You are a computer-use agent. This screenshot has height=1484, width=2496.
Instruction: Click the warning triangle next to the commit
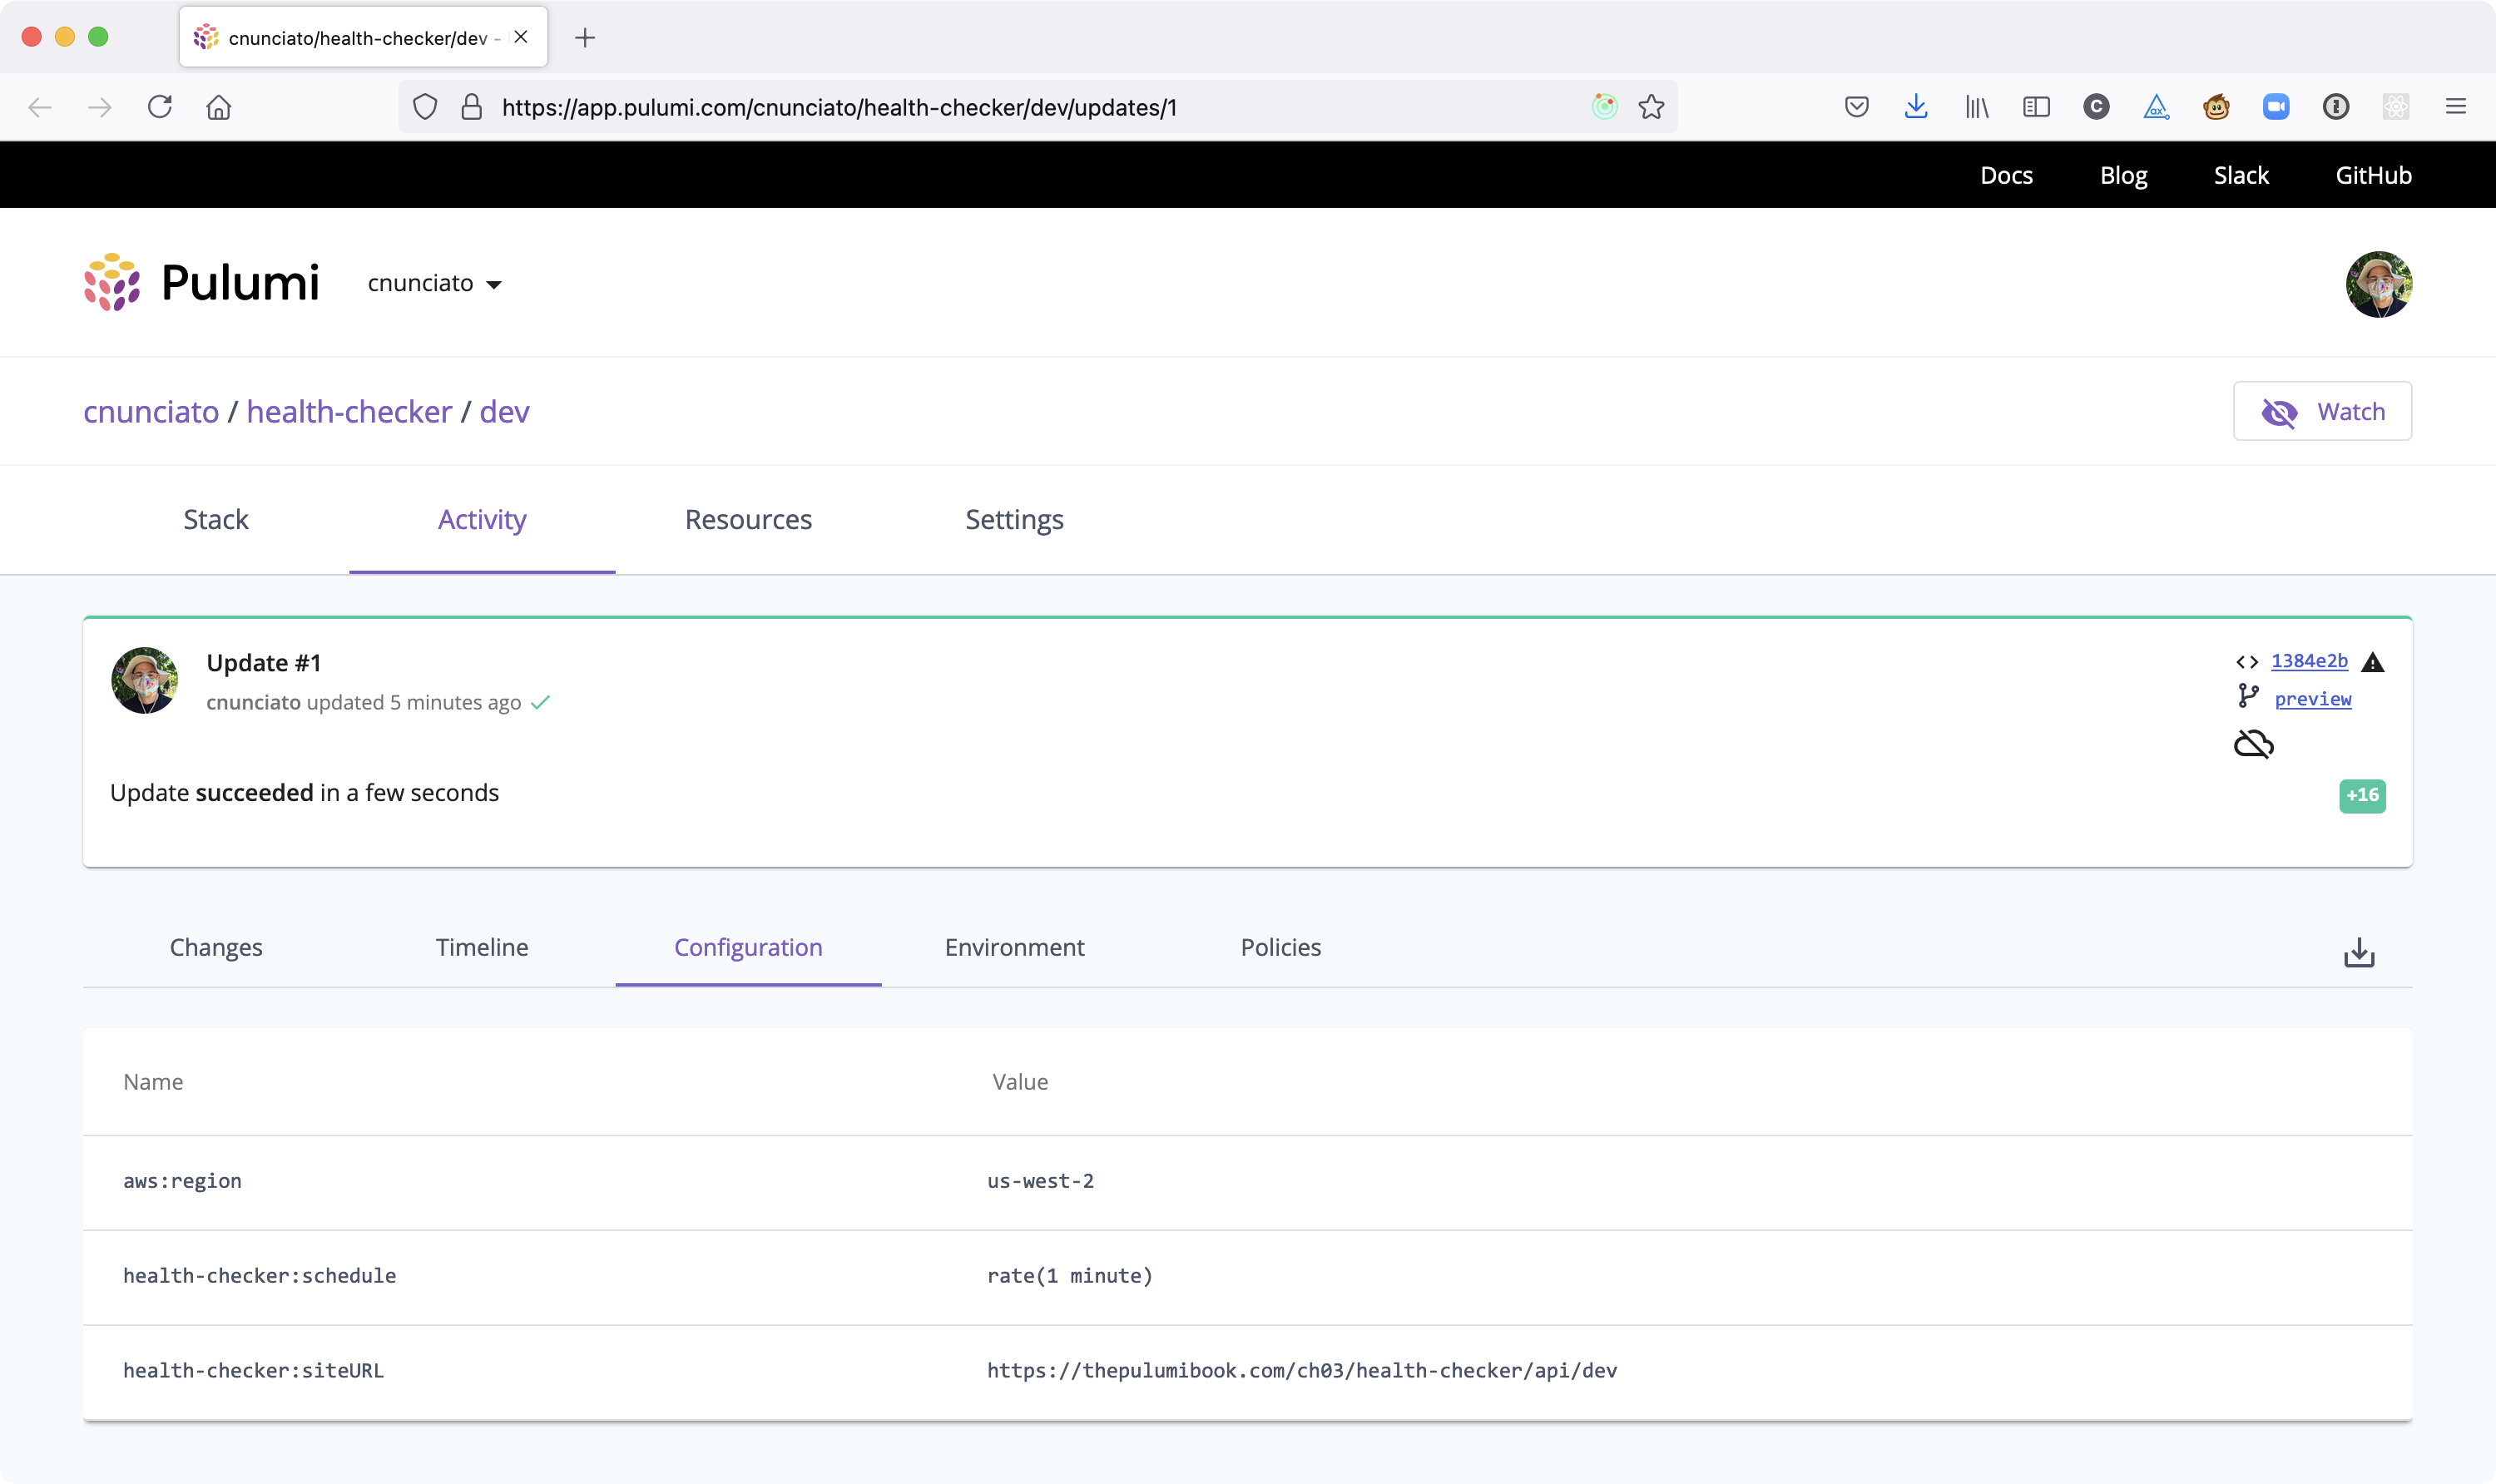2373,662
